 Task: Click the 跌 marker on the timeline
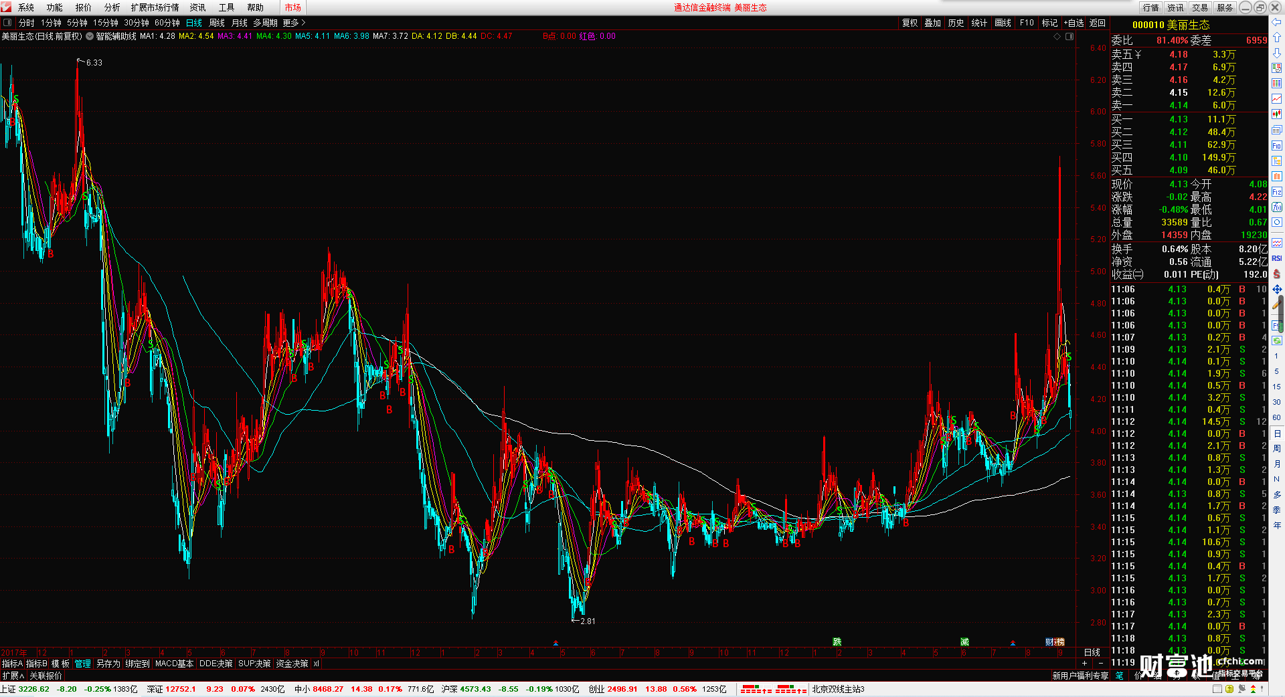point(837,641)
